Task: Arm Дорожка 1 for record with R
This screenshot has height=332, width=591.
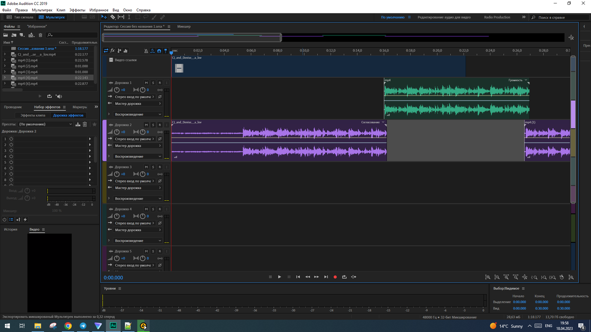Action: click(160, 83)
